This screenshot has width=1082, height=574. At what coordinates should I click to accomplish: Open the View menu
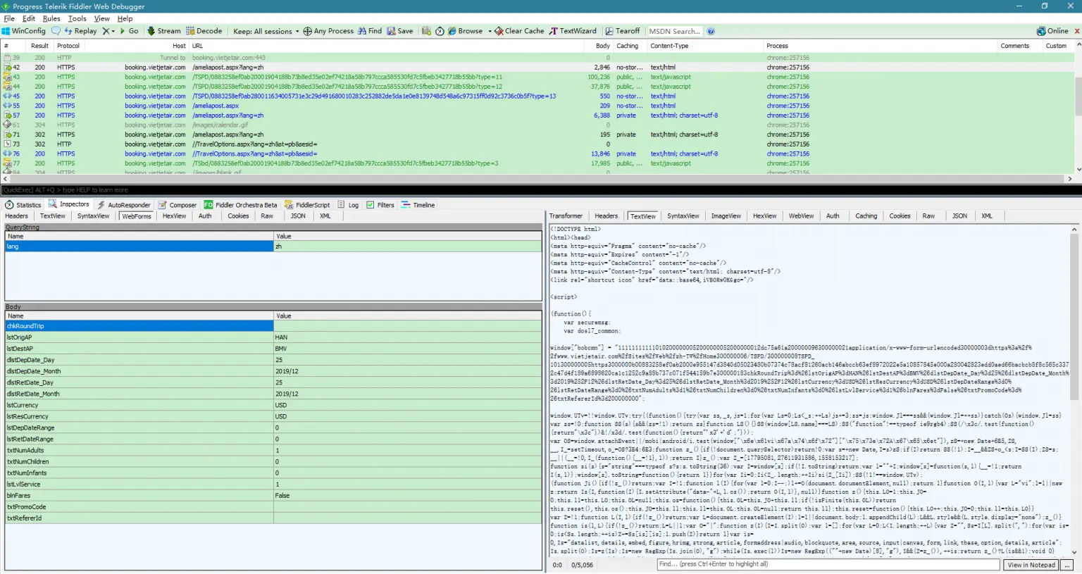[102, 18]
